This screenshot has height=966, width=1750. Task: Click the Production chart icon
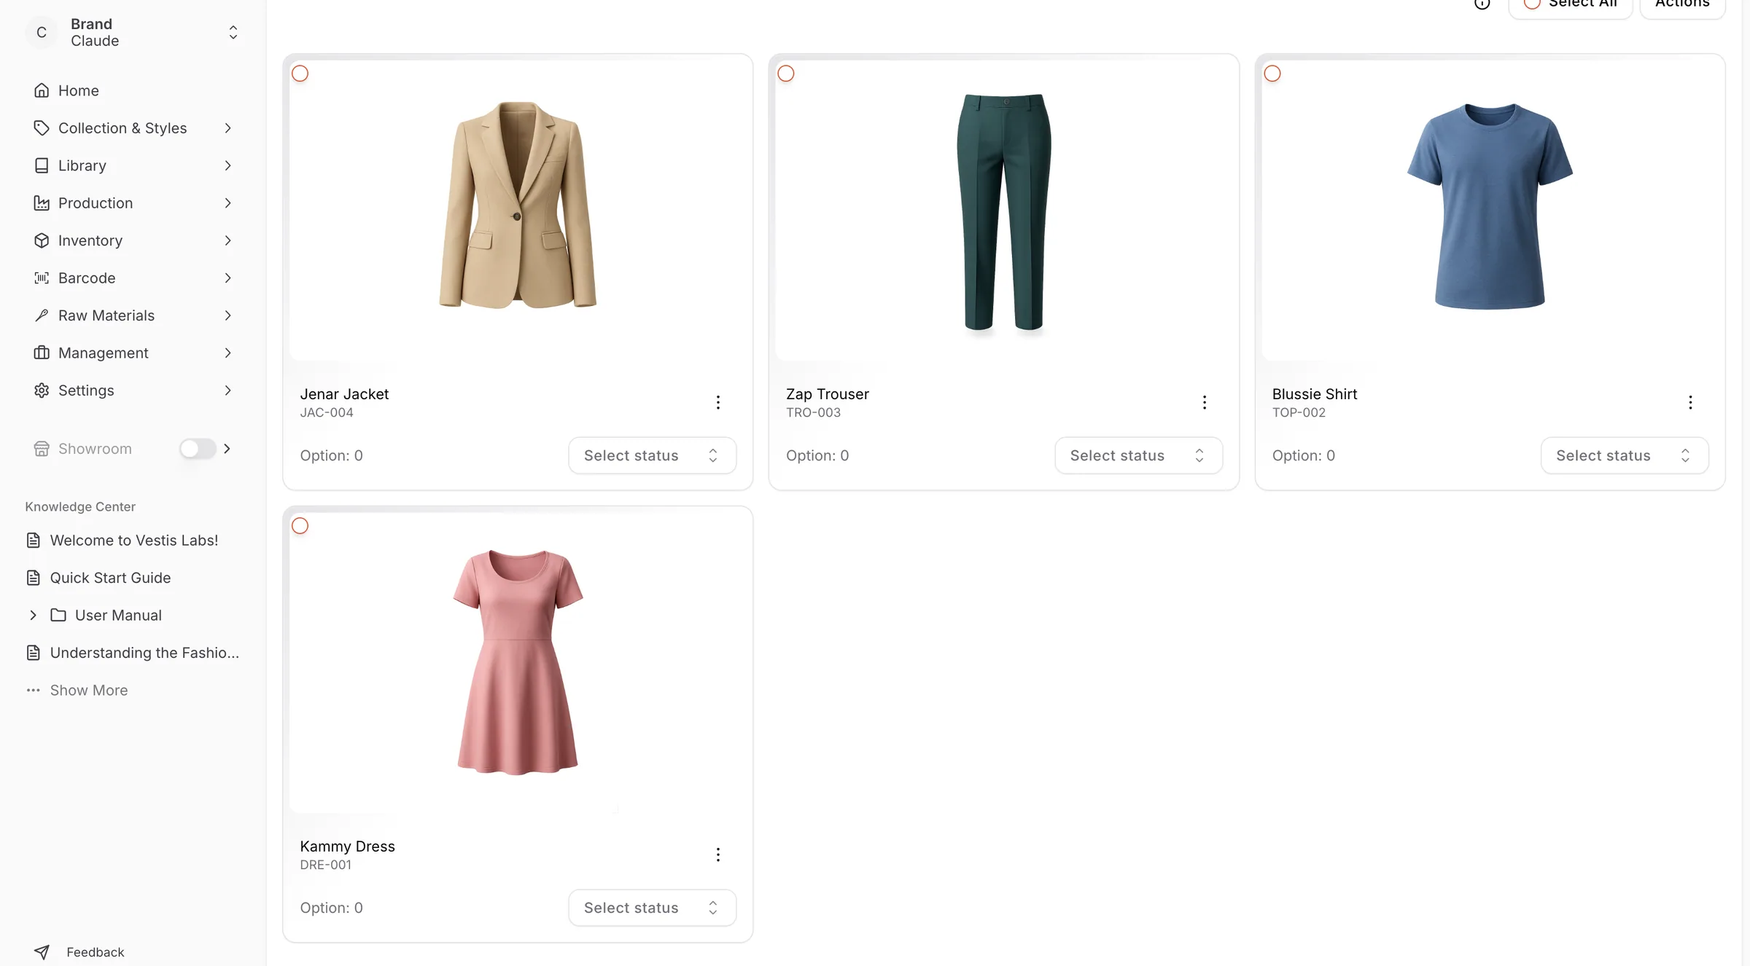tap(42, 203)
